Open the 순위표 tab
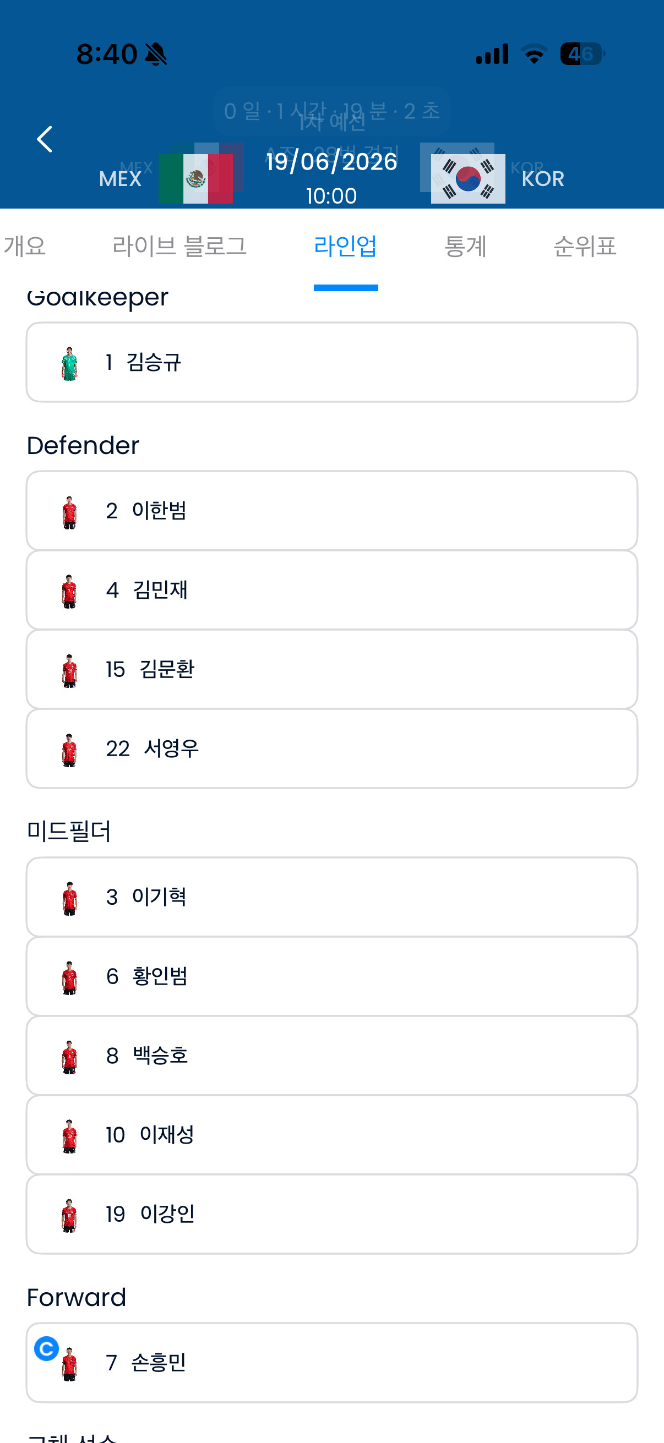The image size is (664, 1443). click(x=585, y=246)
